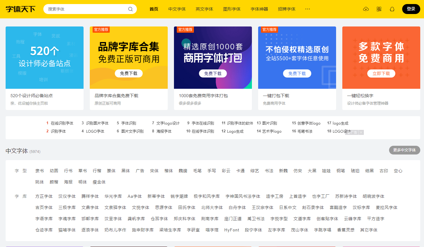Open the 中文字体 navigation menu
424x247 pixels.
click(x=177, y=9)
